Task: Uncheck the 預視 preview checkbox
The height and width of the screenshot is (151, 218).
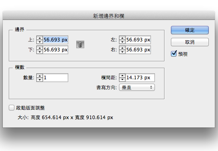Action: [174, 53]
